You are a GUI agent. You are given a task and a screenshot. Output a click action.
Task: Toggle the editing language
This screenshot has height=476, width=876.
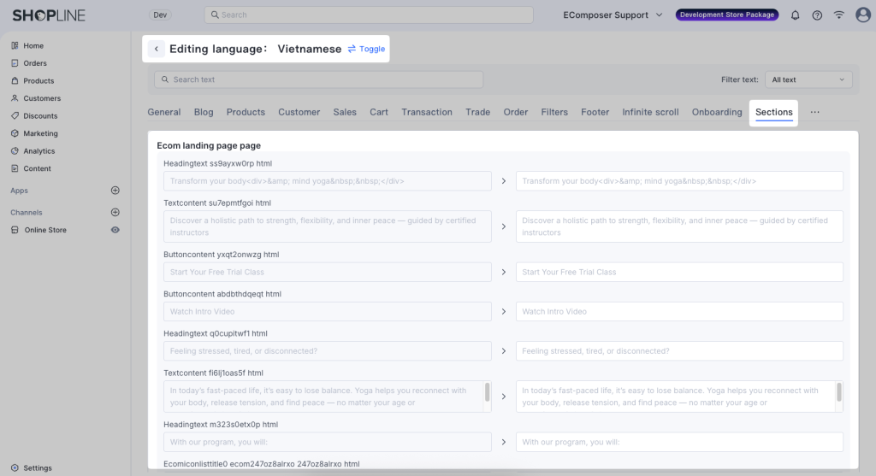pyautogui.click(x=366, y=50)
